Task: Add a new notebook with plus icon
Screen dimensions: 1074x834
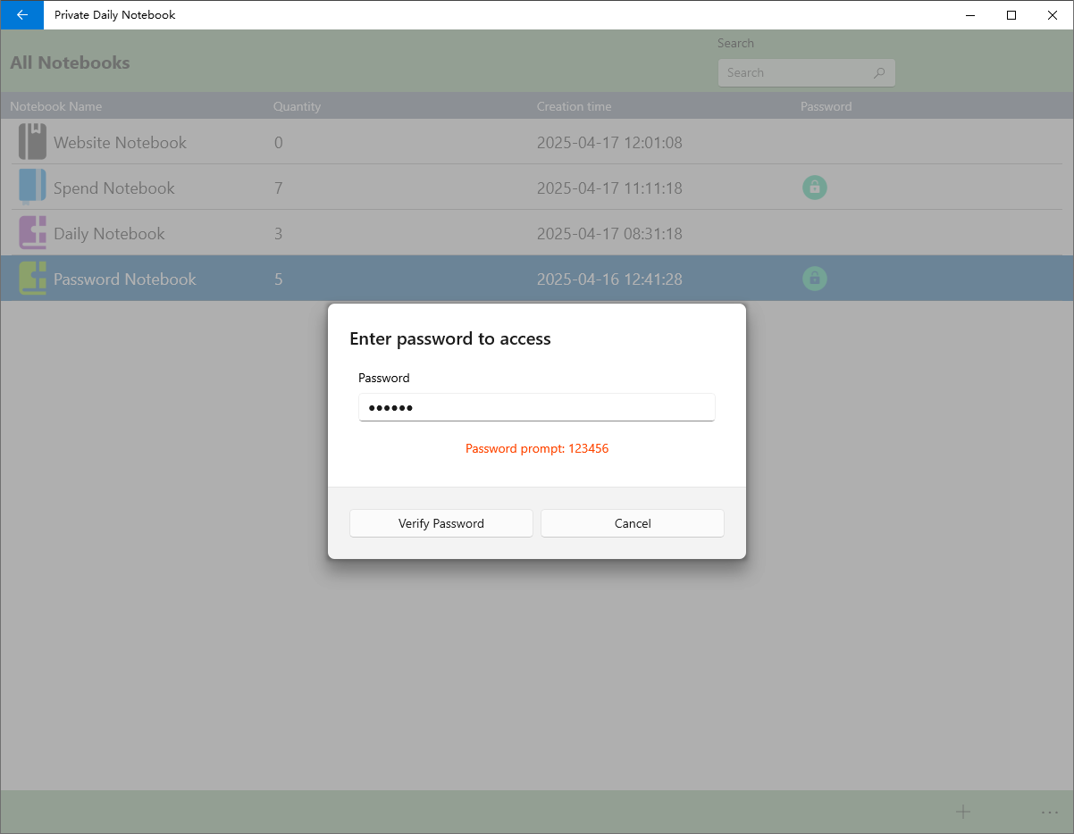Action: (962, 812)
